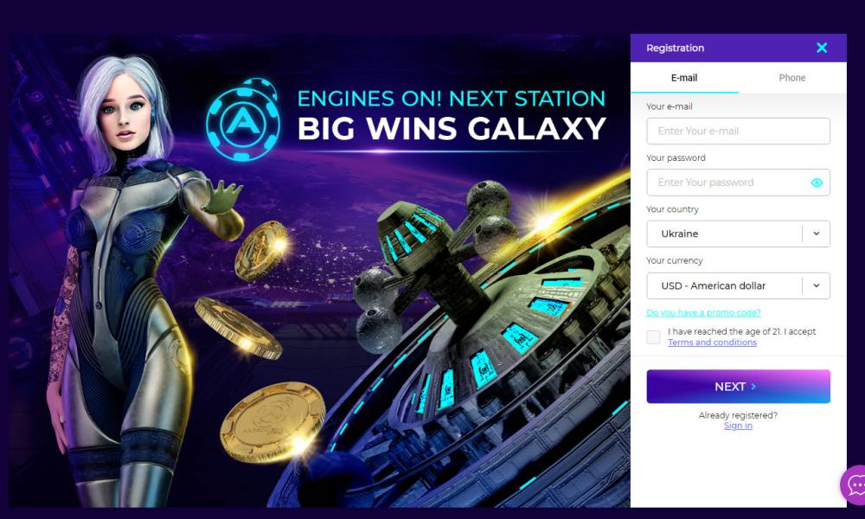Click the NEXT button
The width and height of the screenshot is (865, 519).
[738, 387]
